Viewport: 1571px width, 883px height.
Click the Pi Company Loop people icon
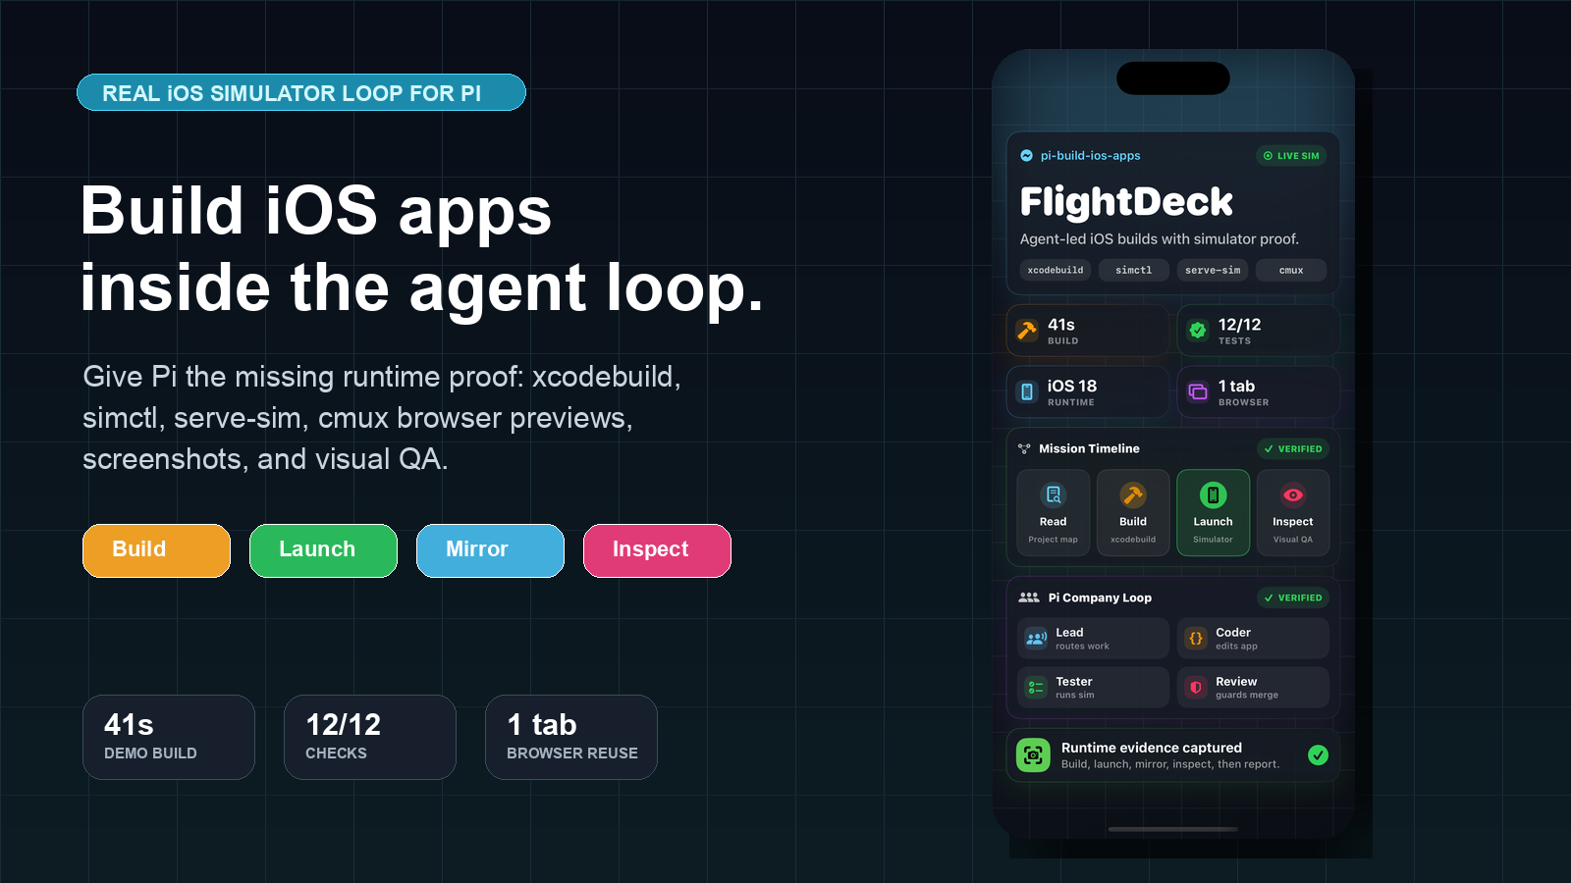click(x=1029, y=597)
